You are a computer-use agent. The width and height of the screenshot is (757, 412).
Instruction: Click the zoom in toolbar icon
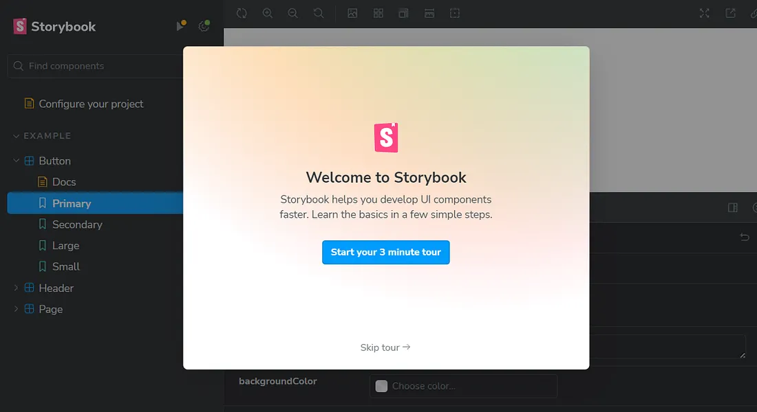268,13
